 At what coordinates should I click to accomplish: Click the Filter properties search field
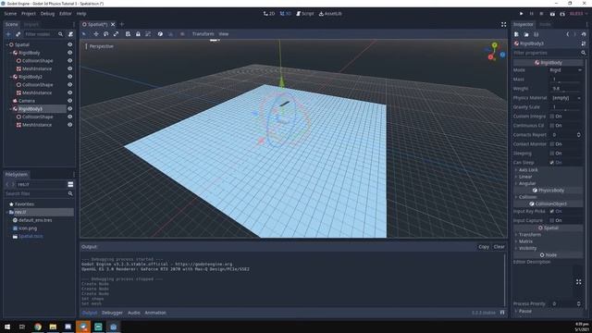pos(549,53)
